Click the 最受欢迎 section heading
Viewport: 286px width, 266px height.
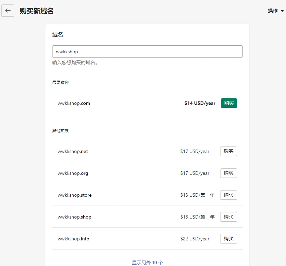click(60, 82)
